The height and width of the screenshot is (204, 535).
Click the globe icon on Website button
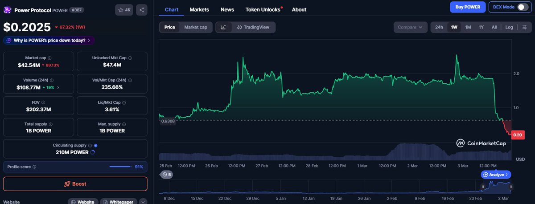click(x=74, y=202)
